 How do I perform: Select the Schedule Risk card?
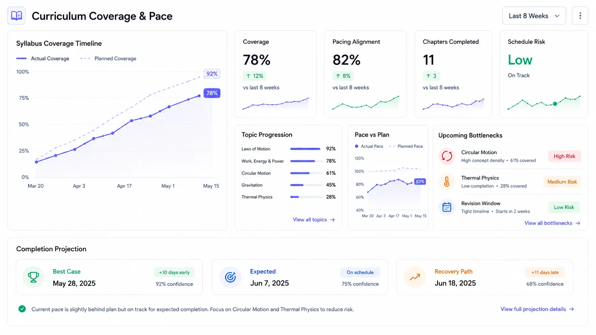[x=544, y=74]
